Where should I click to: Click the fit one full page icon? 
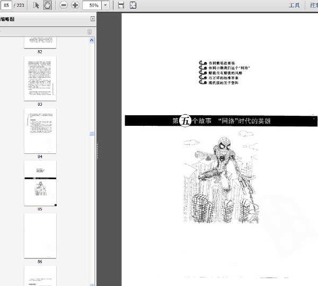133,5
